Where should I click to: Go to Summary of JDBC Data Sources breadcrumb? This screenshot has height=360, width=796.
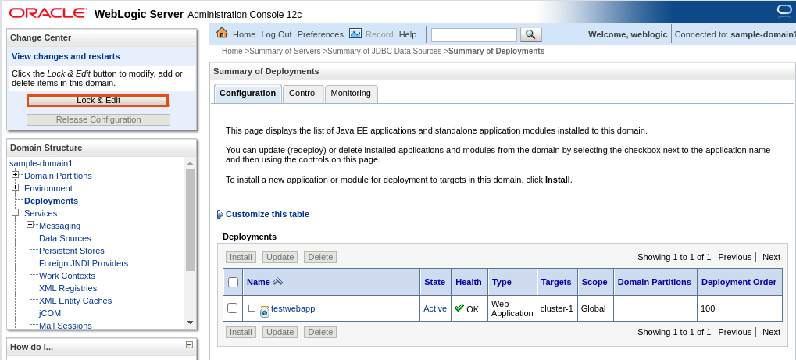(x=384, y=52)
